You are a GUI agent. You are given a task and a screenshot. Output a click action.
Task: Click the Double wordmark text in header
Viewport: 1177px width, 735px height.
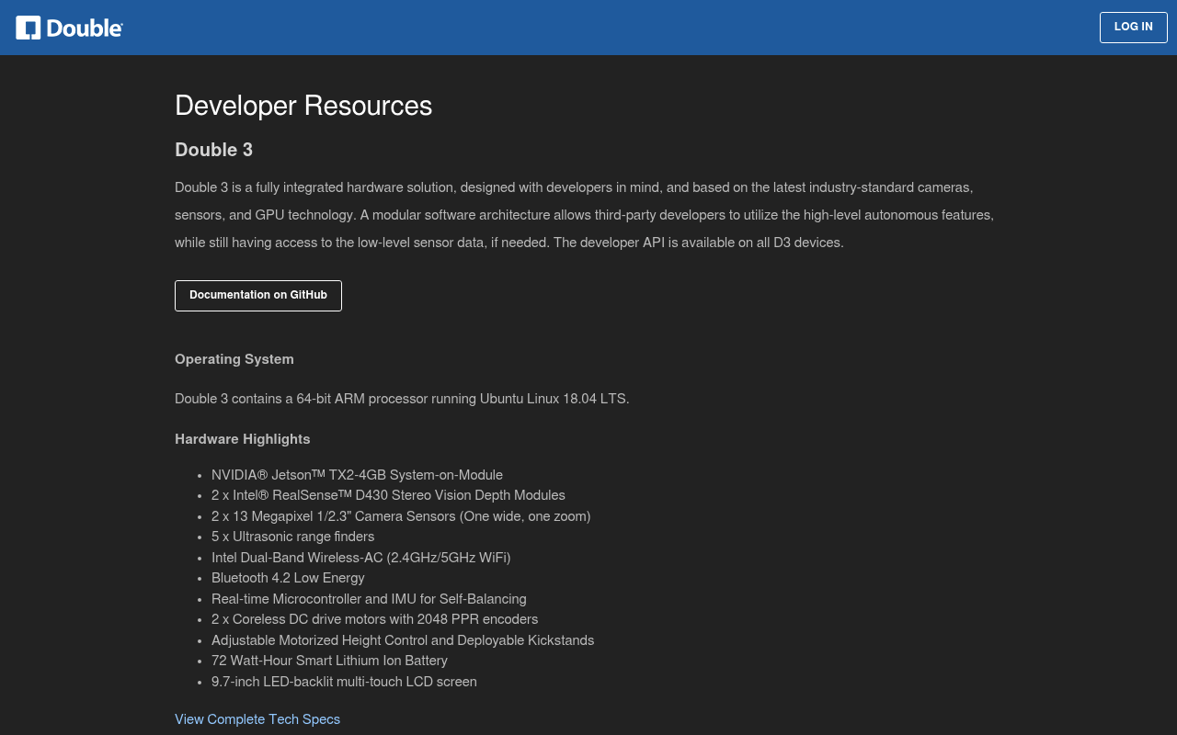pos(84,28)
